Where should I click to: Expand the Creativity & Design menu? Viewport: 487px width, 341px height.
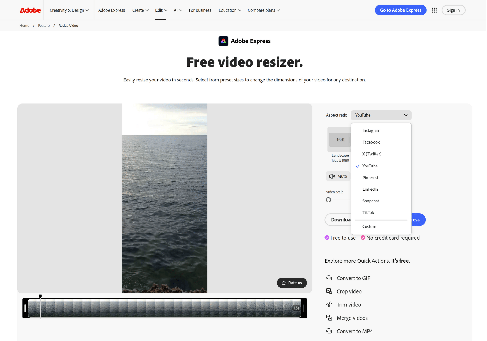click(x=69, y=10)
